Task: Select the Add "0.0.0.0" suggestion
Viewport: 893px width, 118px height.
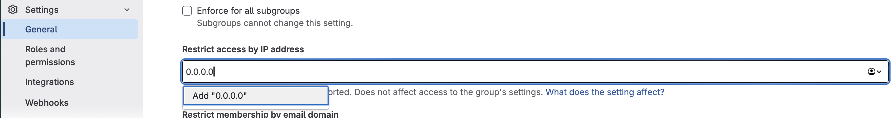Action: 255,95
